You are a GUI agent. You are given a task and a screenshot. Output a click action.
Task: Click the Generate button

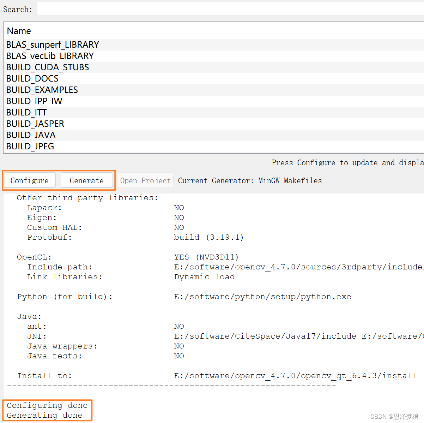pos(87,180)
